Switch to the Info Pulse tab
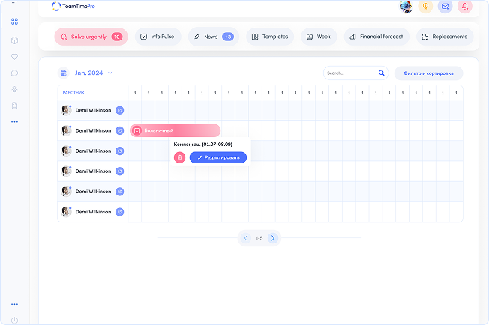Image resolution: width=489 pixels, height=325 pixels. pos(157,37)
